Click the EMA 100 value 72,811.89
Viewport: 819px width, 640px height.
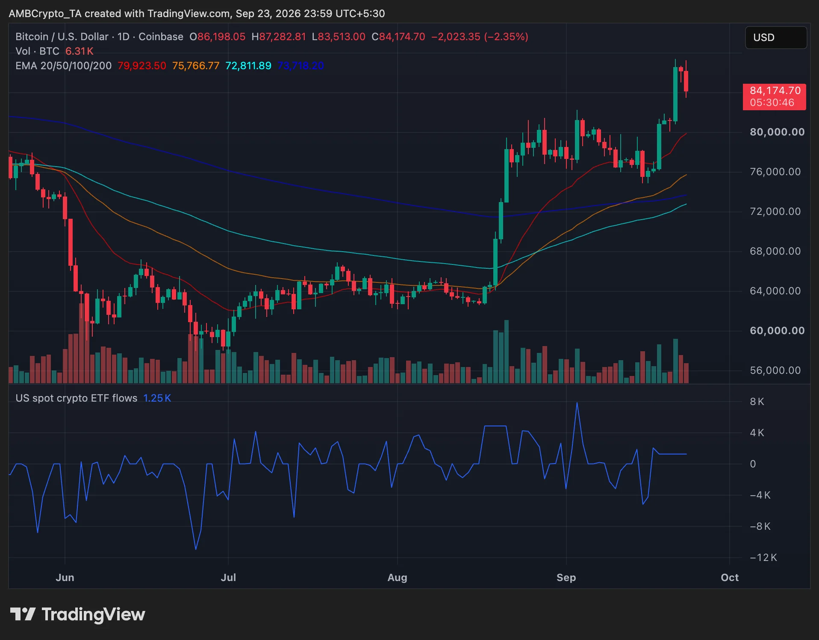coord(248,66)
